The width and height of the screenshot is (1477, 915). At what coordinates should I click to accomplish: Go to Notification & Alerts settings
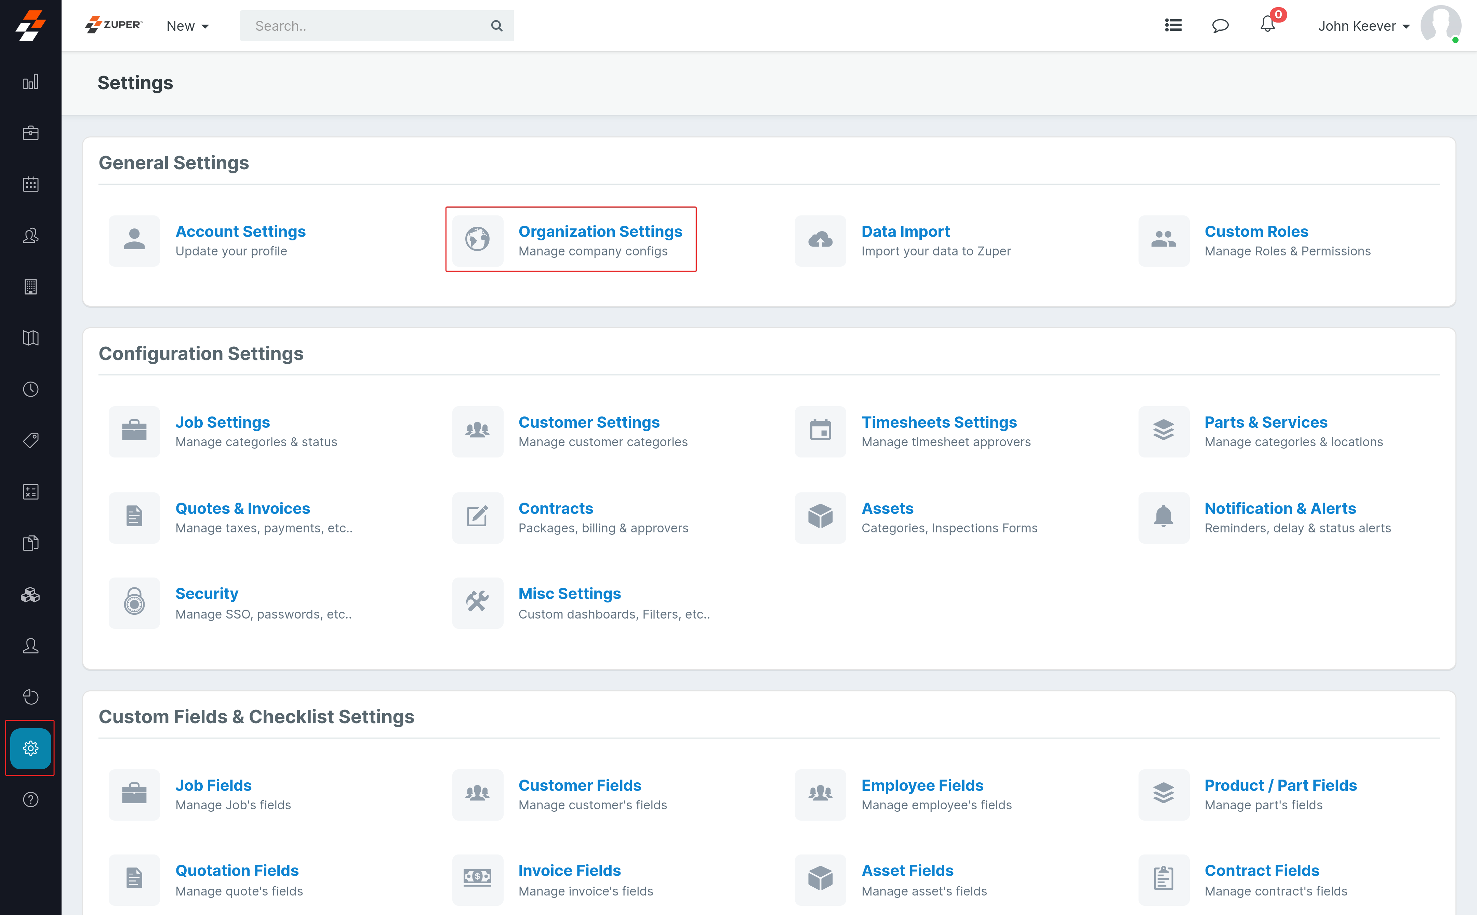1280,508
